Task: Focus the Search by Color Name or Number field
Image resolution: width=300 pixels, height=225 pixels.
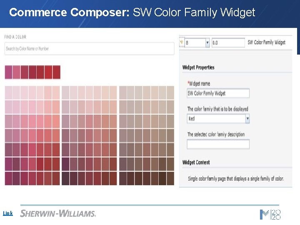Action: (x=89, y=49)
